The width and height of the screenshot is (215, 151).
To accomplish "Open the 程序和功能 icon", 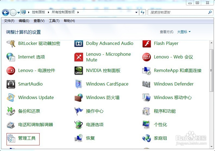I will (146, 111).
